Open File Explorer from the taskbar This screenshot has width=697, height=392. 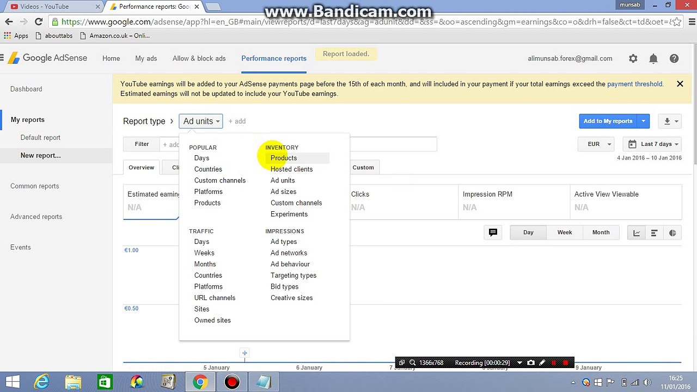tap(73, 382)
